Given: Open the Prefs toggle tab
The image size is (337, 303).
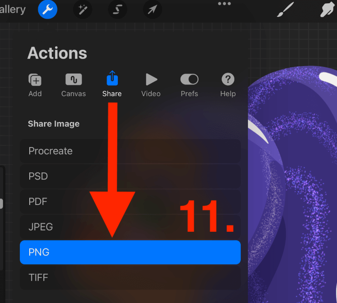Looking at the screenshot, I should pyautogui.click(x=189, y=85).
